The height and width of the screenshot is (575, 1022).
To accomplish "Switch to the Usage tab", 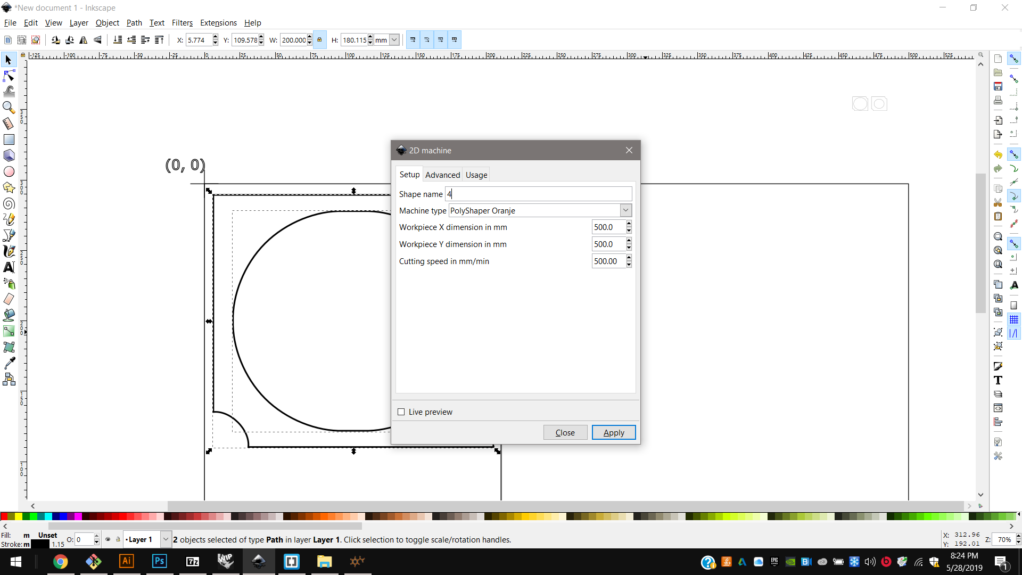I will [476, 175].
